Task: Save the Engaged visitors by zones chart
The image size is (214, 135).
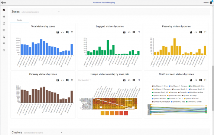Action: (x=124, y=32)
